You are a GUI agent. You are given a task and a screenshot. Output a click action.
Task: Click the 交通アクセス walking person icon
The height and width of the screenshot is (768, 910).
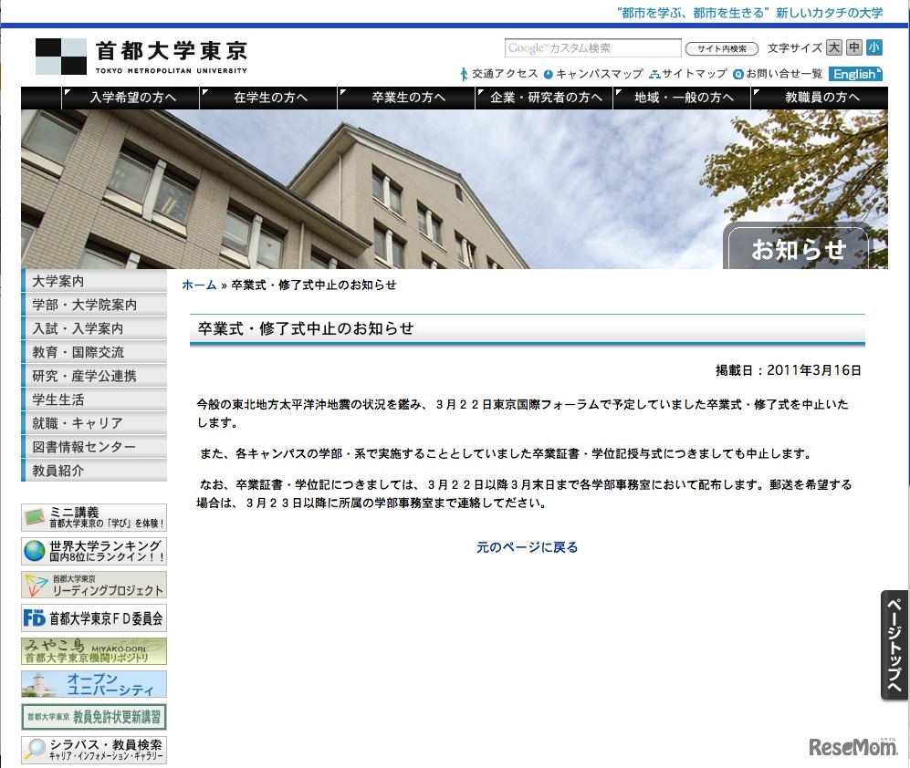pos(465,75)
